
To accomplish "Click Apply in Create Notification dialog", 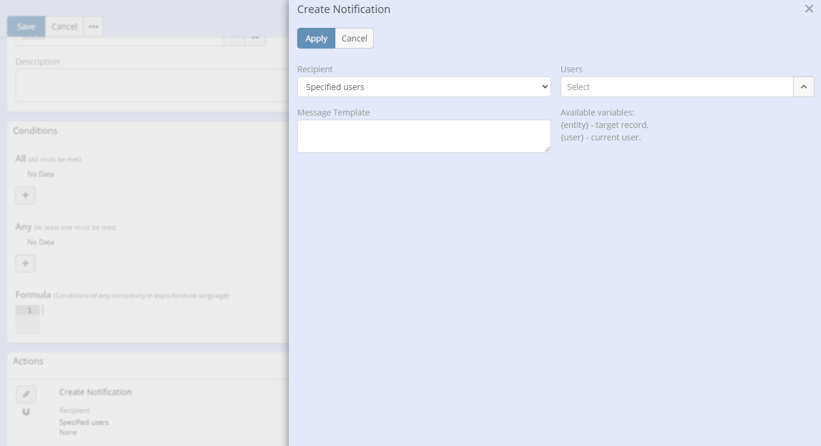I will coord(316,38).
